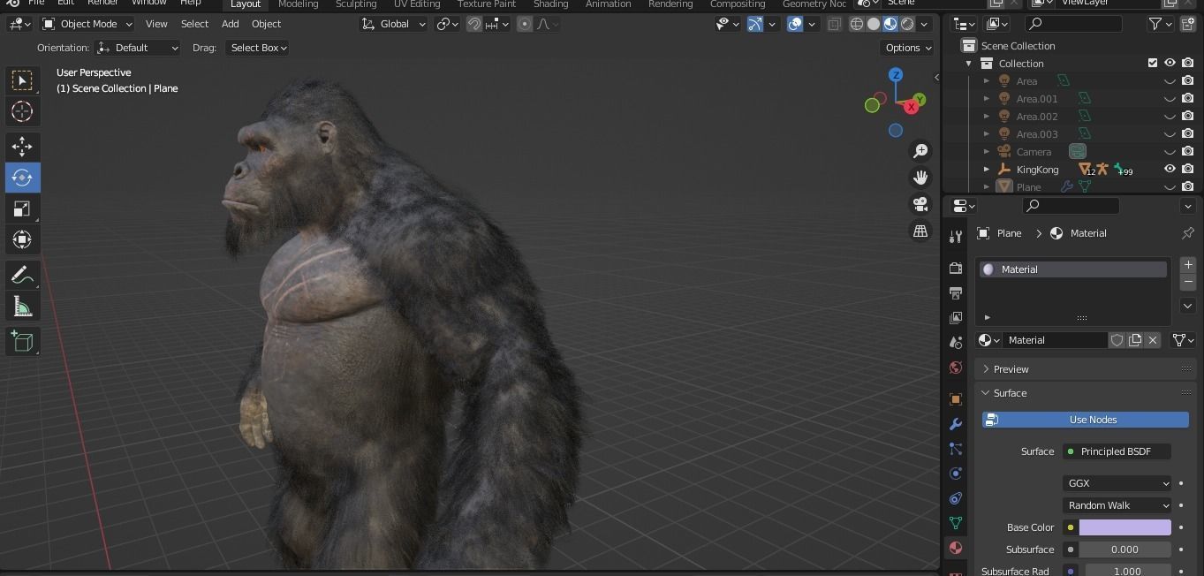Screen dimensions: 1204x576
Task: Open the Global orientation dropdown
Action: coord(394,24)
